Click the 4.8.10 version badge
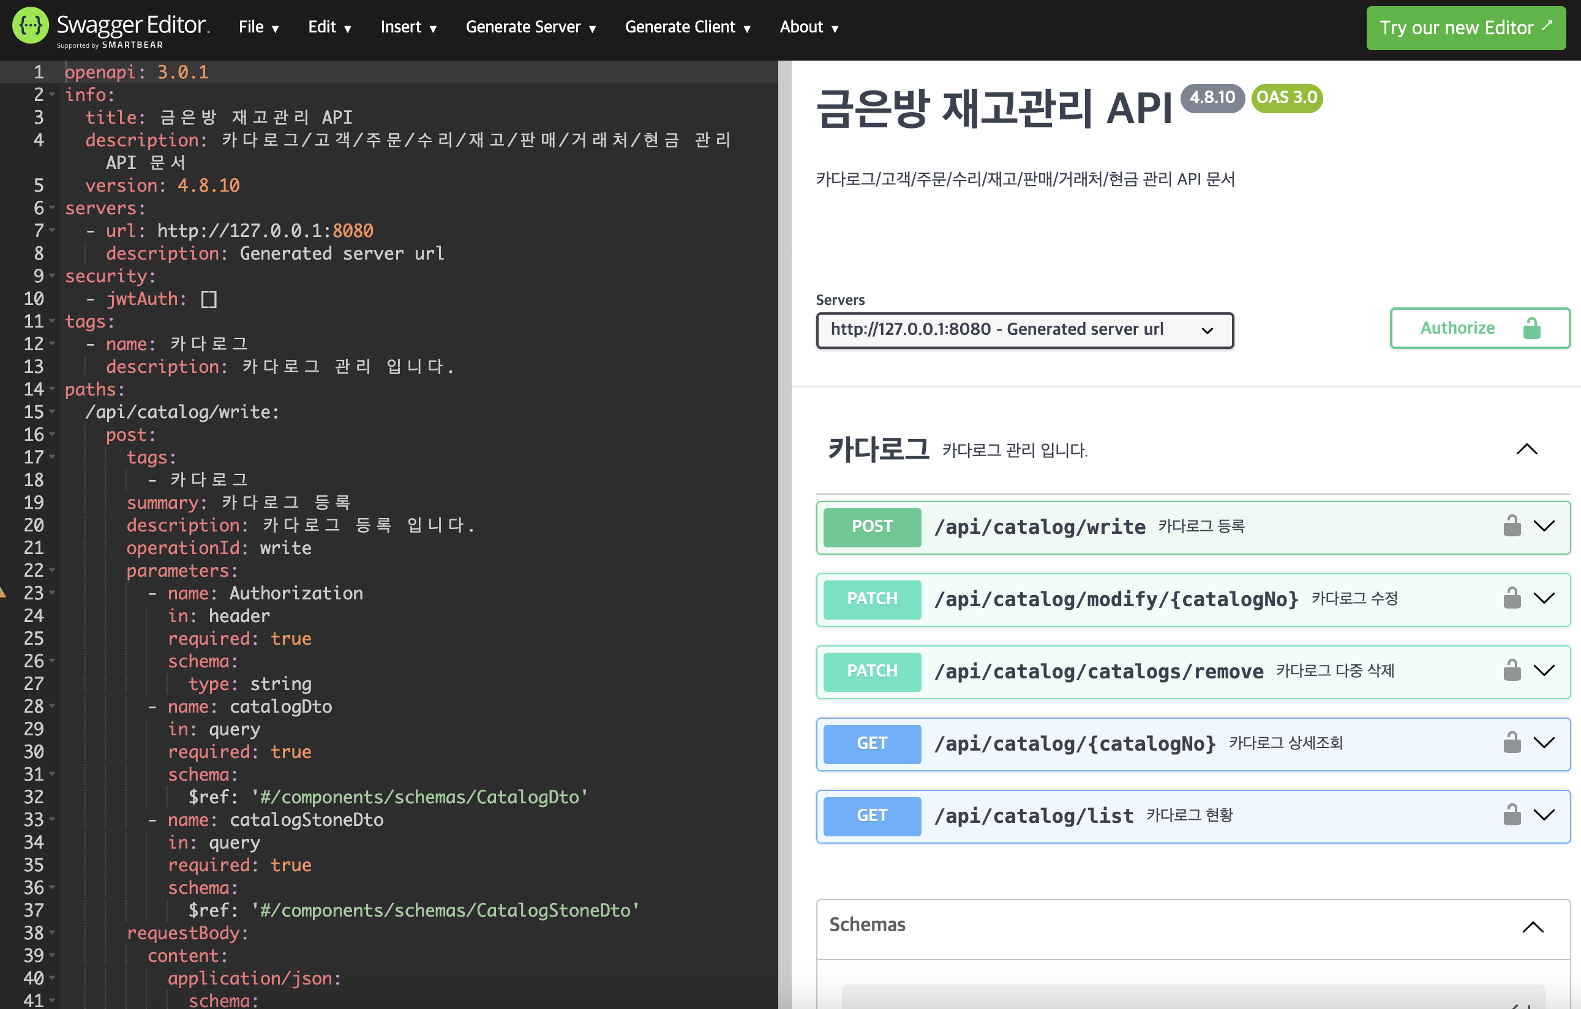Viewport: 1581px width, 1009px height. click(x=1212, y=97)
